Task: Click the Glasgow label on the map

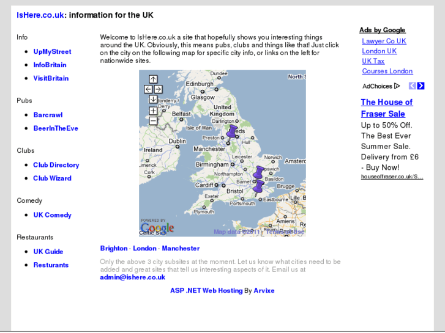Action: click(x=203, y=97)
